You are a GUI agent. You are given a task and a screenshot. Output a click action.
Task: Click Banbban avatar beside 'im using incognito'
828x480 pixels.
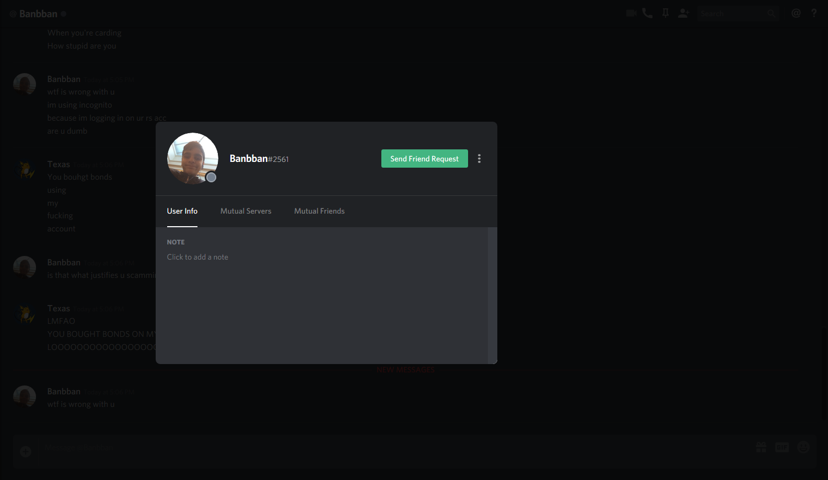[x=25, y=85]
